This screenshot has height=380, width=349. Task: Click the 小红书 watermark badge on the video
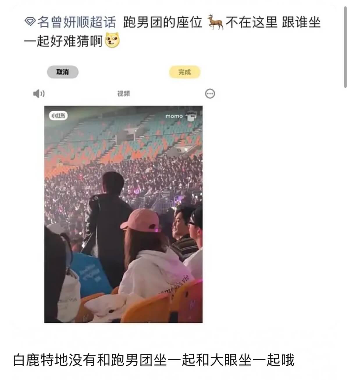pos(58,116)
